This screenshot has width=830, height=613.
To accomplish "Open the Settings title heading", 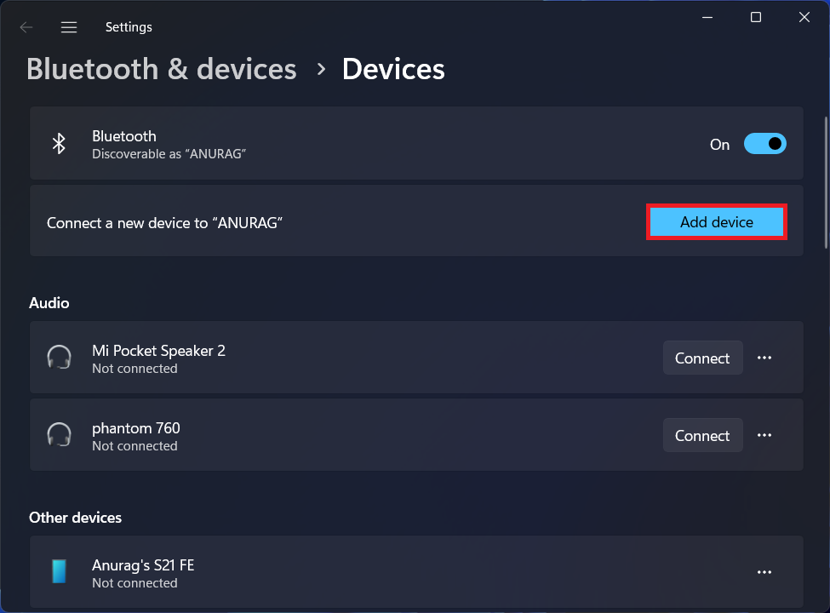I will coord(129,26).
